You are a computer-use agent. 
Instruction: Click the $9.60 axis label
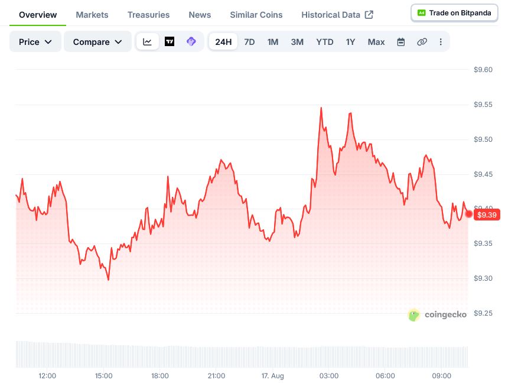(x=483, y=70)
